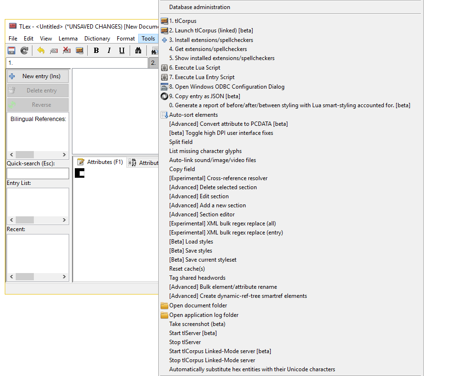Screen dimensions: 449x376
Task: Choose Generate a report of before/after/between styling
Action: (x=291, y=105)
